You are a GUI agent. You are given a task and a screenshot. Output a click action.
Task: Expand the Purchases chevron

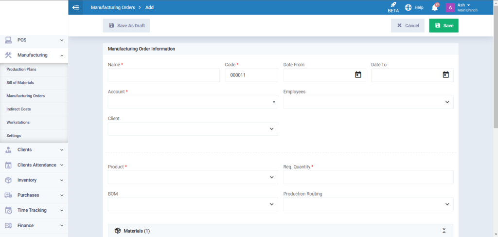coord(62,195)
